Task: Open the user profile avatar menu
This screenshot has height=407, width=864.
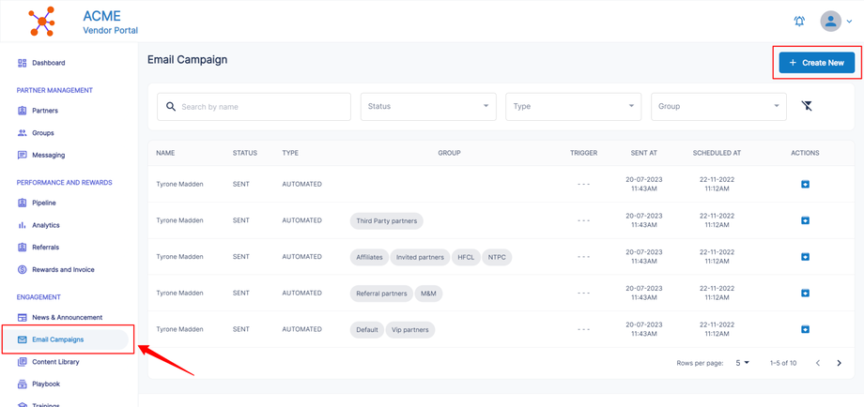Action: (x=830, y=21)
